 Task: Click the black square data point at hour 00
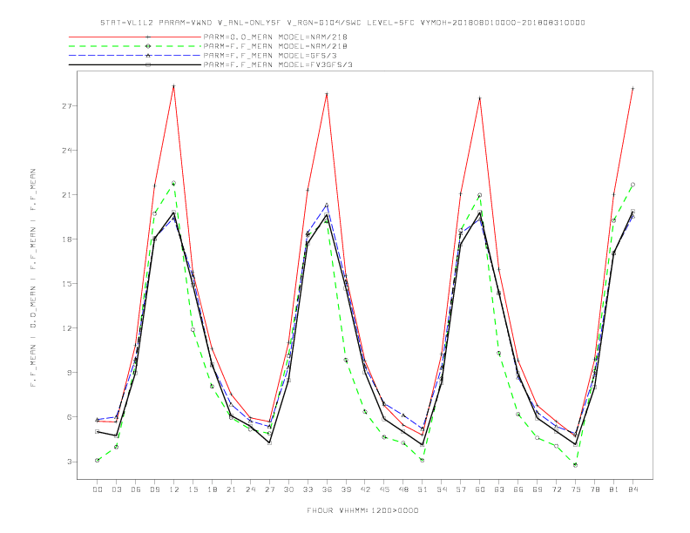98,431
